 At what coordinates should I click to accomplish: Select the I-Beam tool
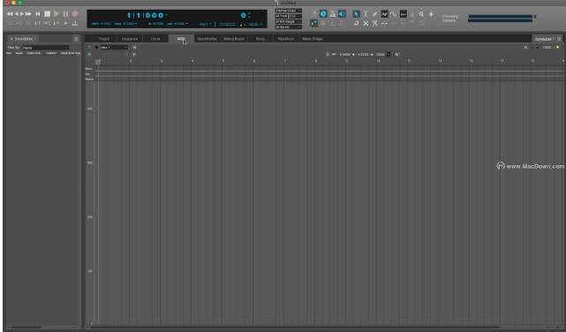(366, 14)
